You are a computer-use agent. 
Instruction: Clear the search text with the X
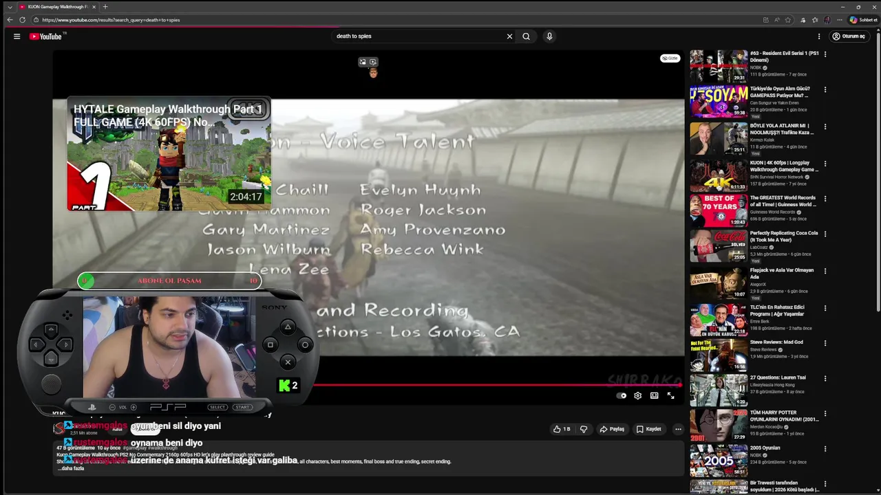509,36
